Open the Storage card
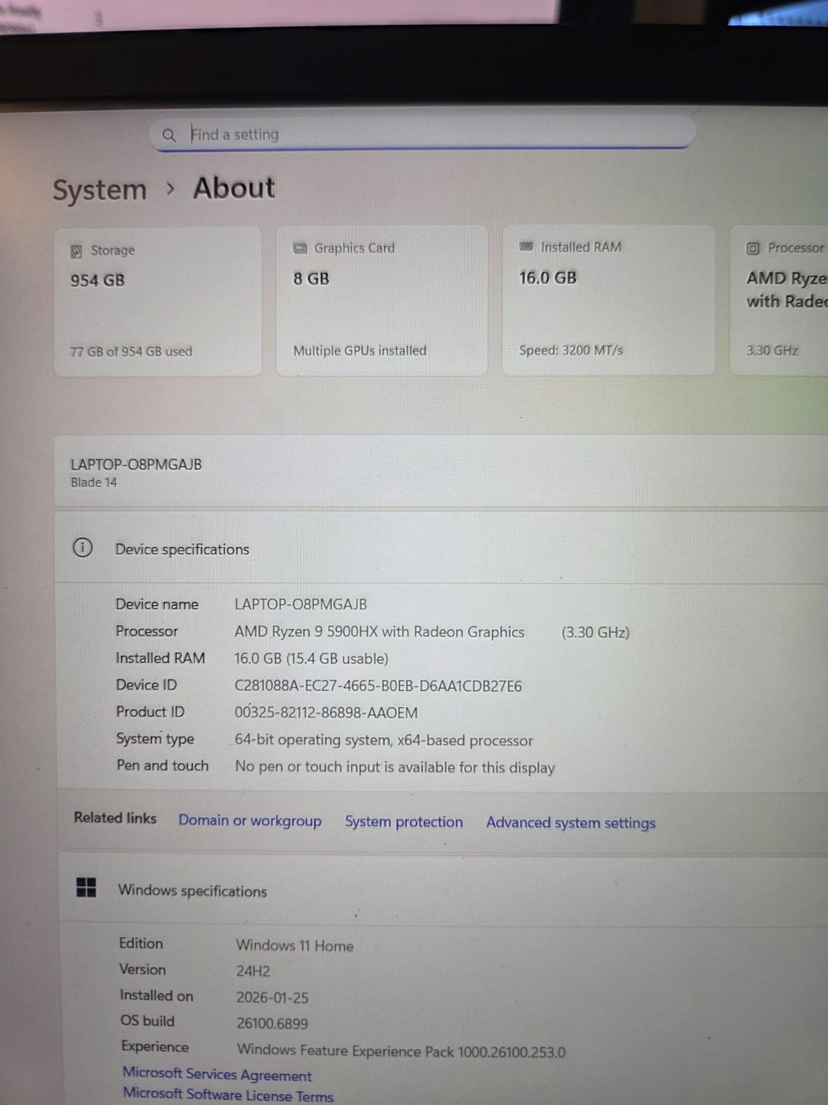Viewport: 828px width, 1105px height. [158, 301]
